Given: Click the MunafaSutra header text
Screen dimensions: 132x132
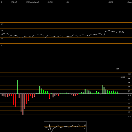Looking at the screenshot, I should (x=32, y=2).
